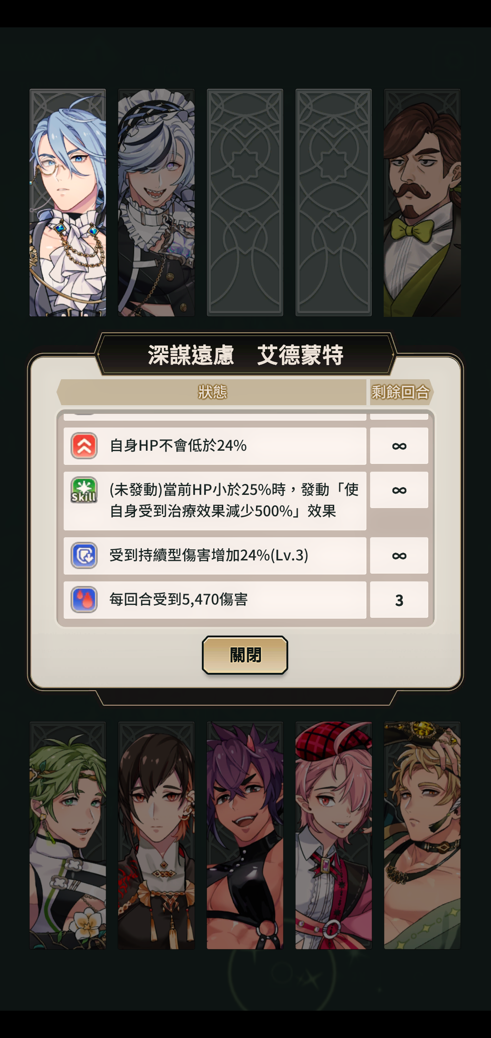Screen dimensions: 491x1038
Task: Tap the empty third enemy slot
Action: pos(245,203)
